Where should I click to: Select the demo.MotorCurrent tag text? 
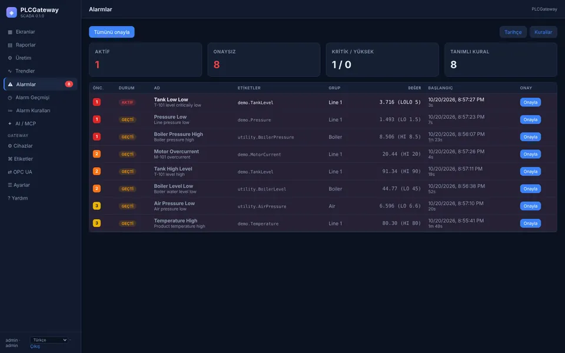click(259, 155)
